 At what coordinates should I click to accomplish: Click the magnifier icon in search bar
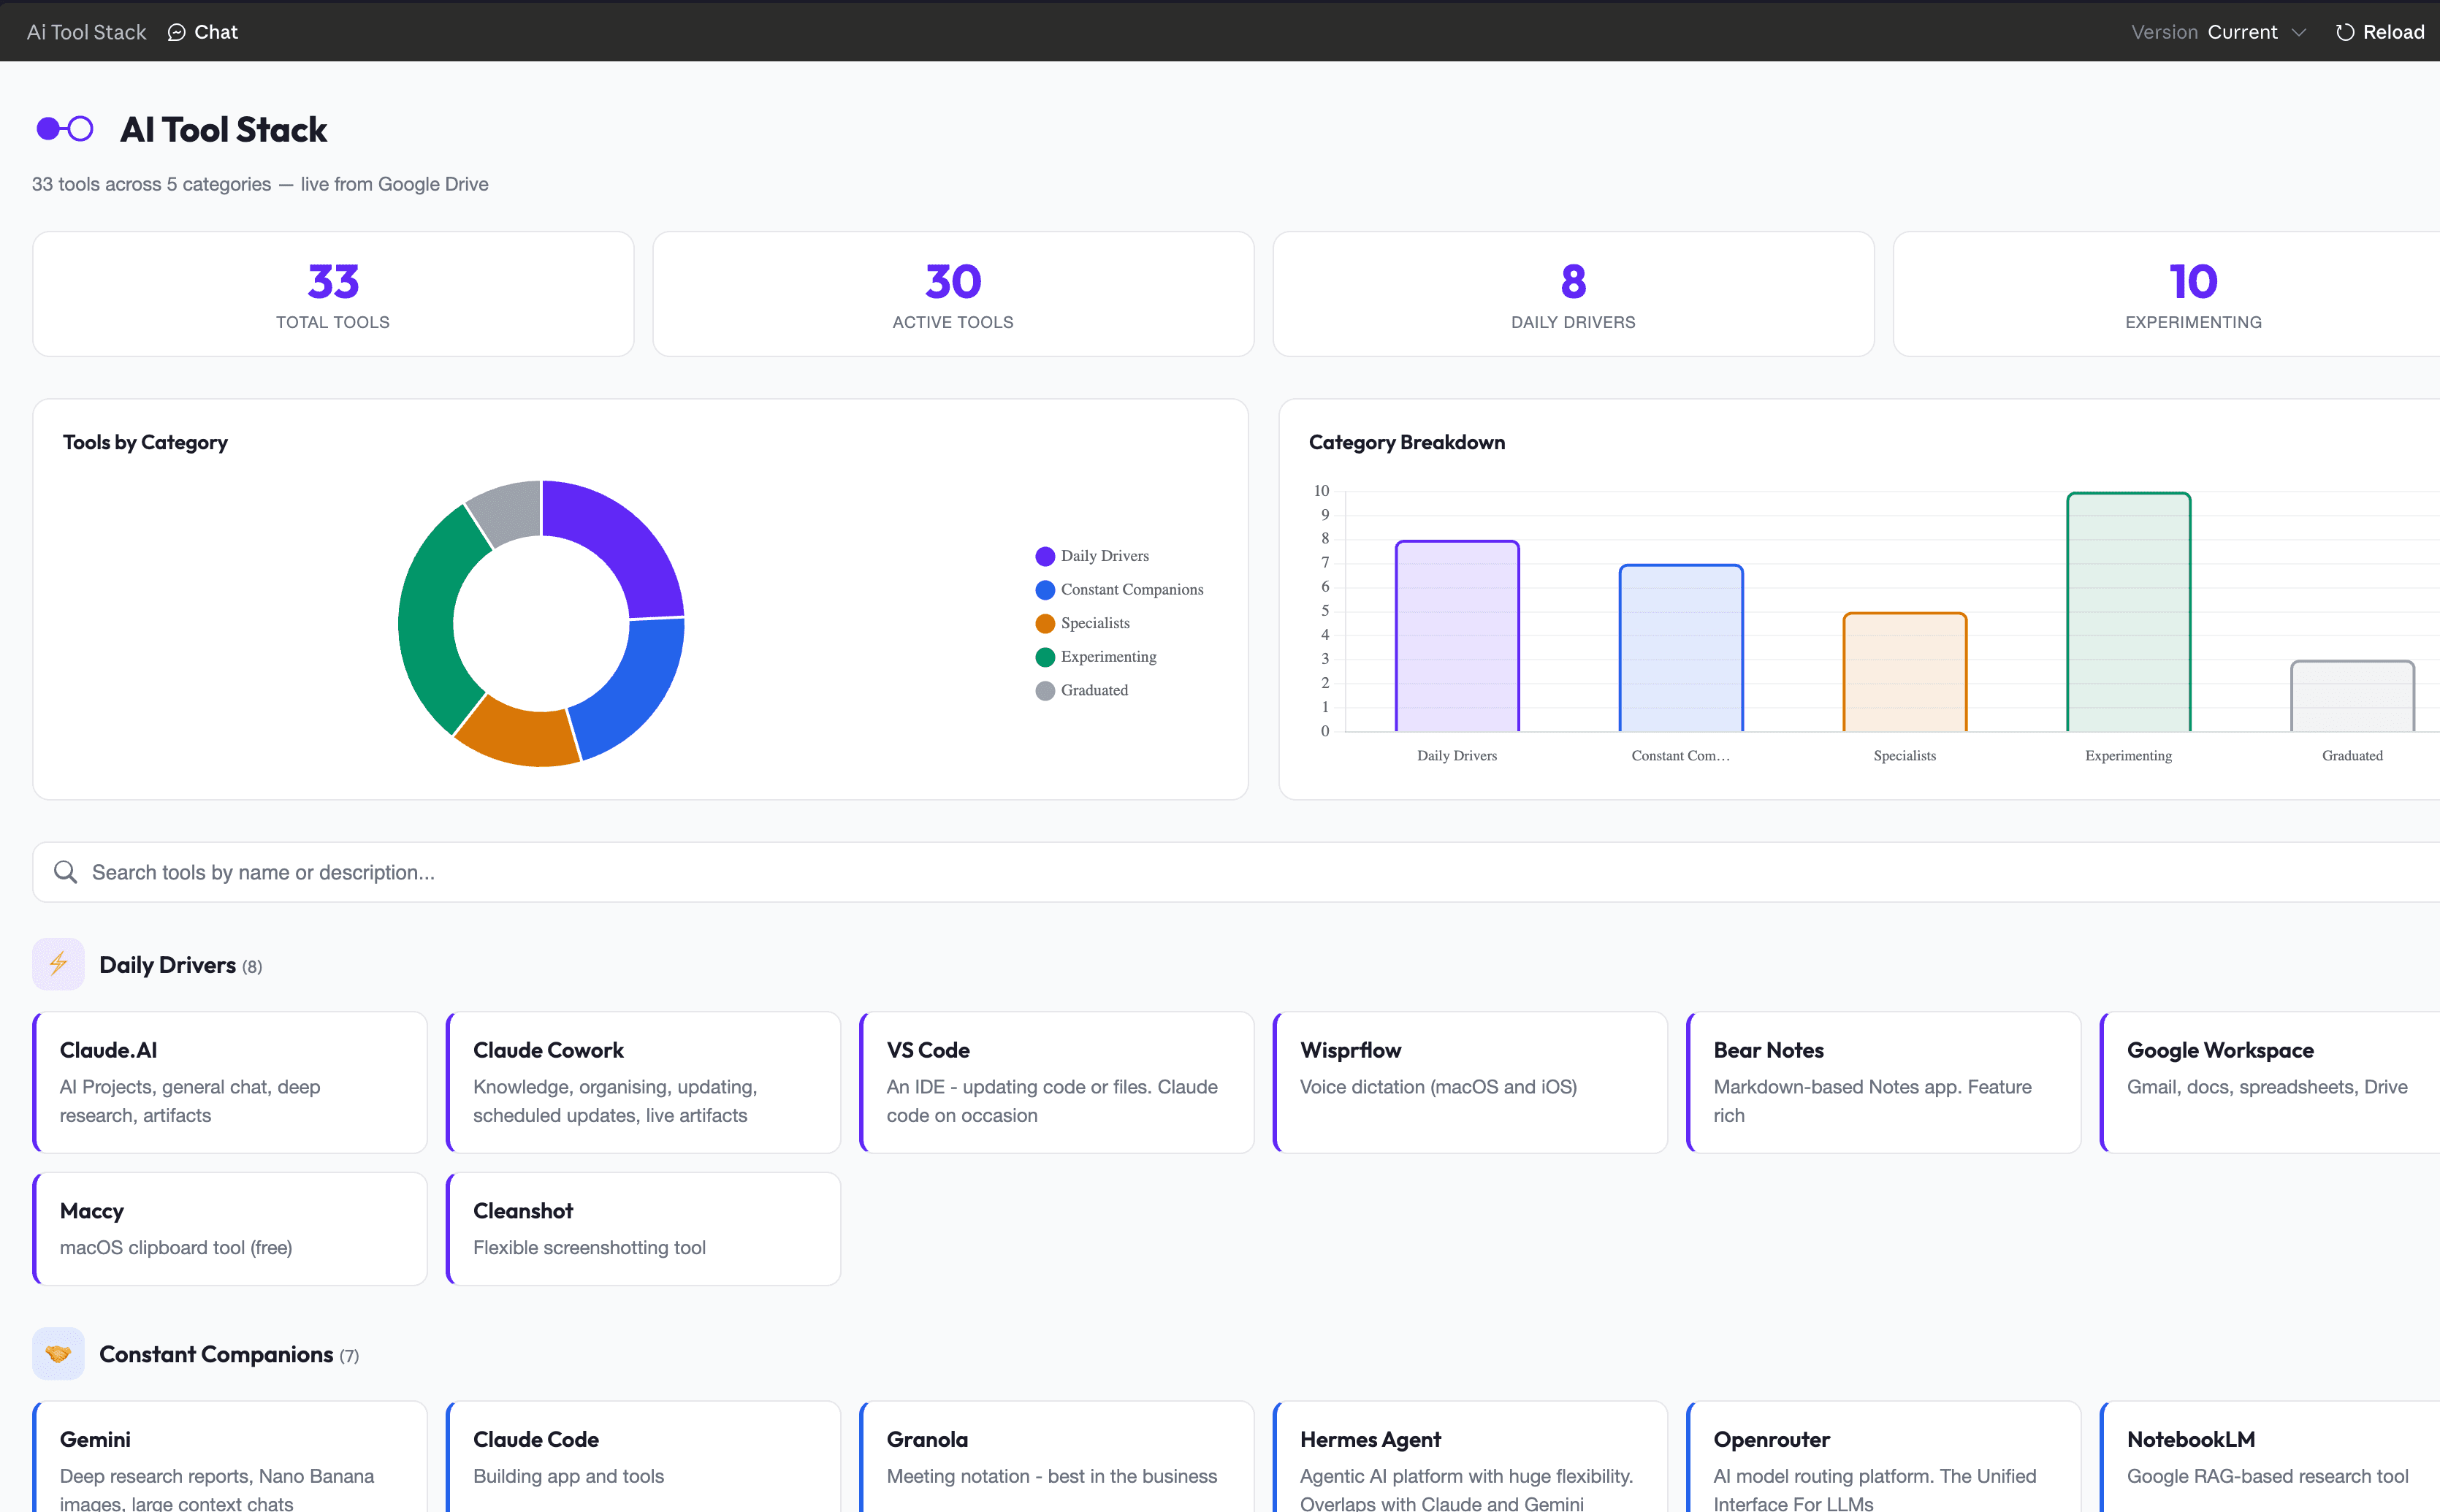pos(65,872)
